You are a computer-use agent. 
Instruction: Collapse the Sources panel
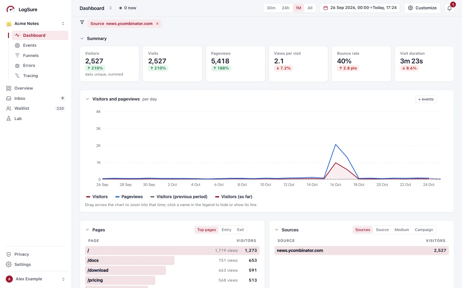click(x=277, y=230)
